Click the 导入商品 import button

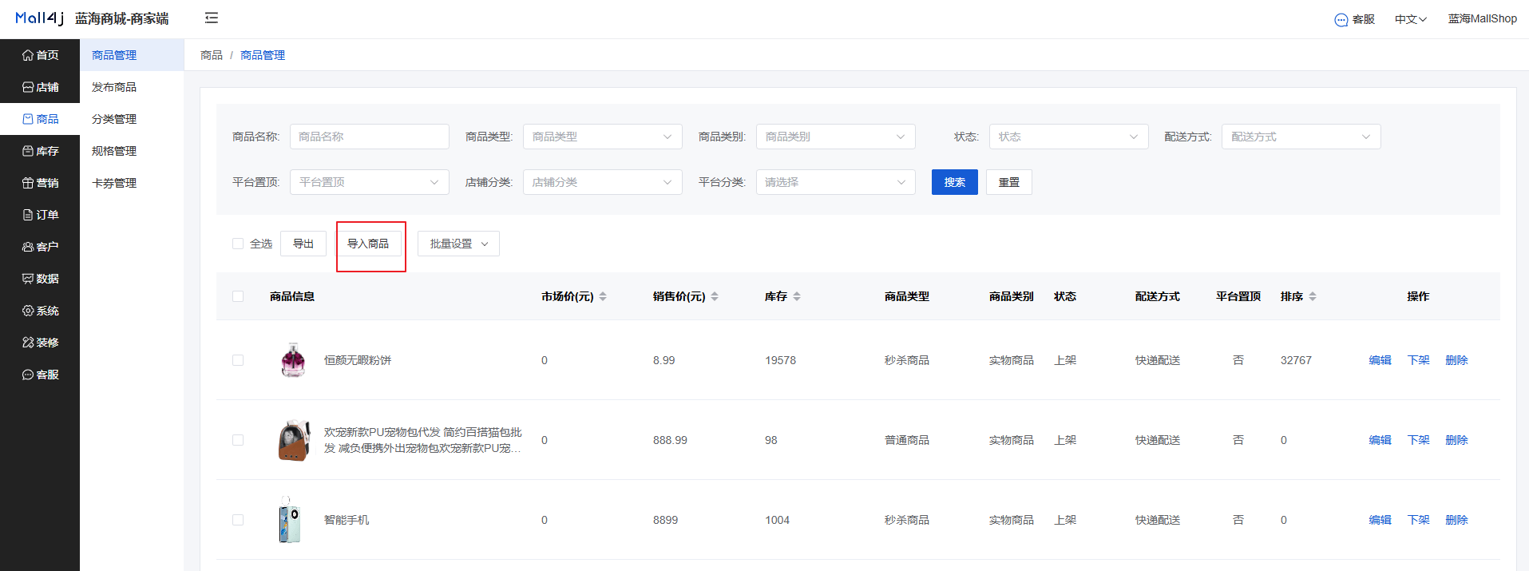pyautogui.click(x=368, y=244)
